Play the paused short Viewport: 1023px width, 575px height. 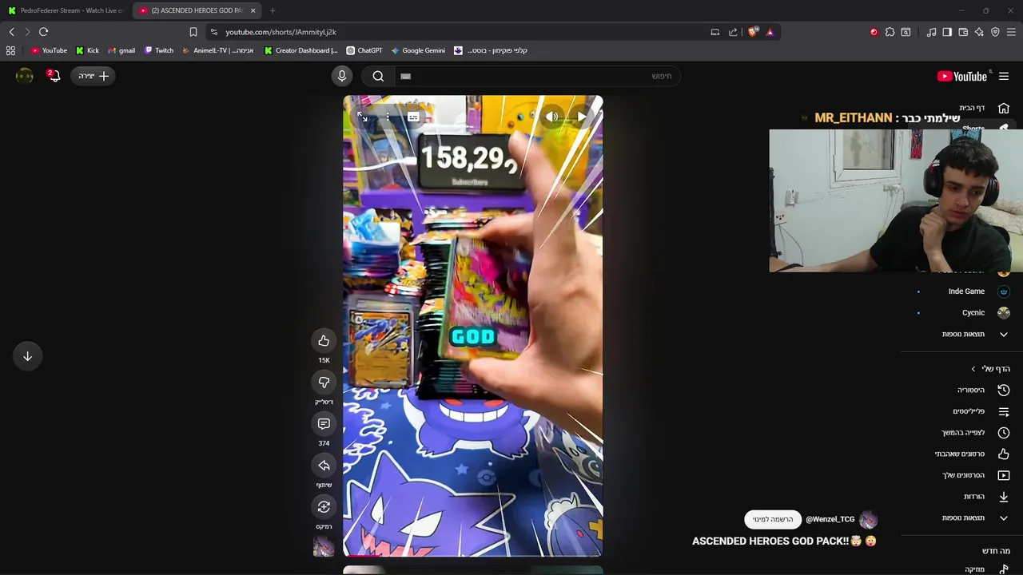582,117
